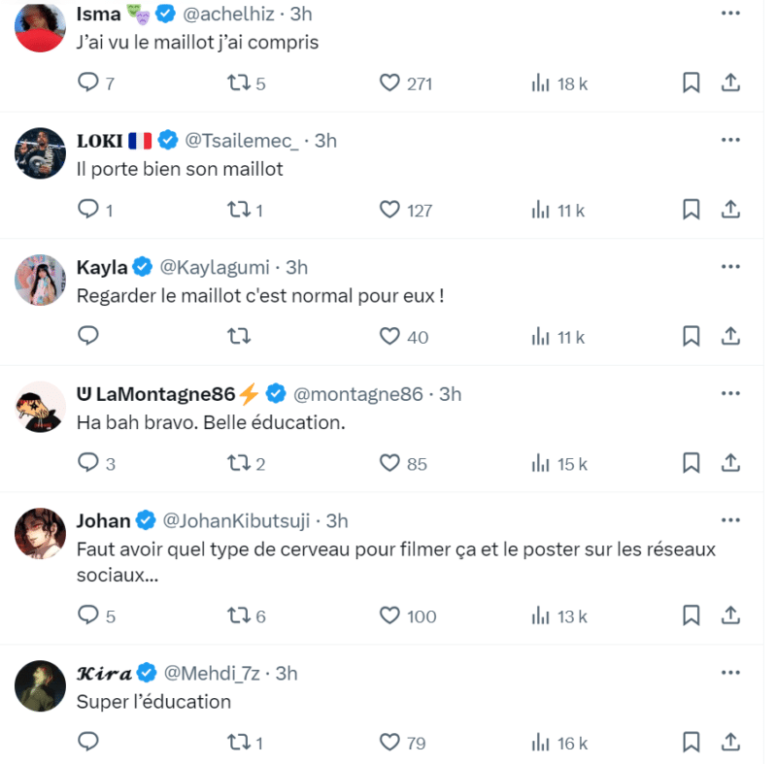Bookmark LaMontagne86's tweet
777x764 pixels.
click(x=691, y=463)
